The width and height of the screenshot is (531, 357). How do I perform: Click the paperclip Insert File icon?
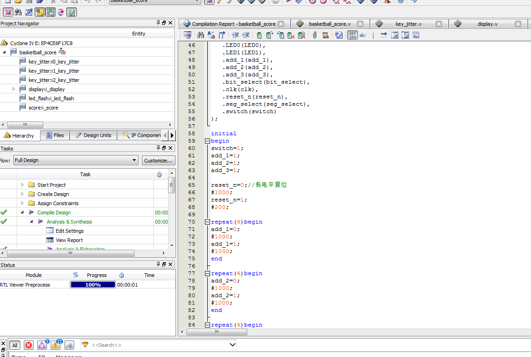315,35
